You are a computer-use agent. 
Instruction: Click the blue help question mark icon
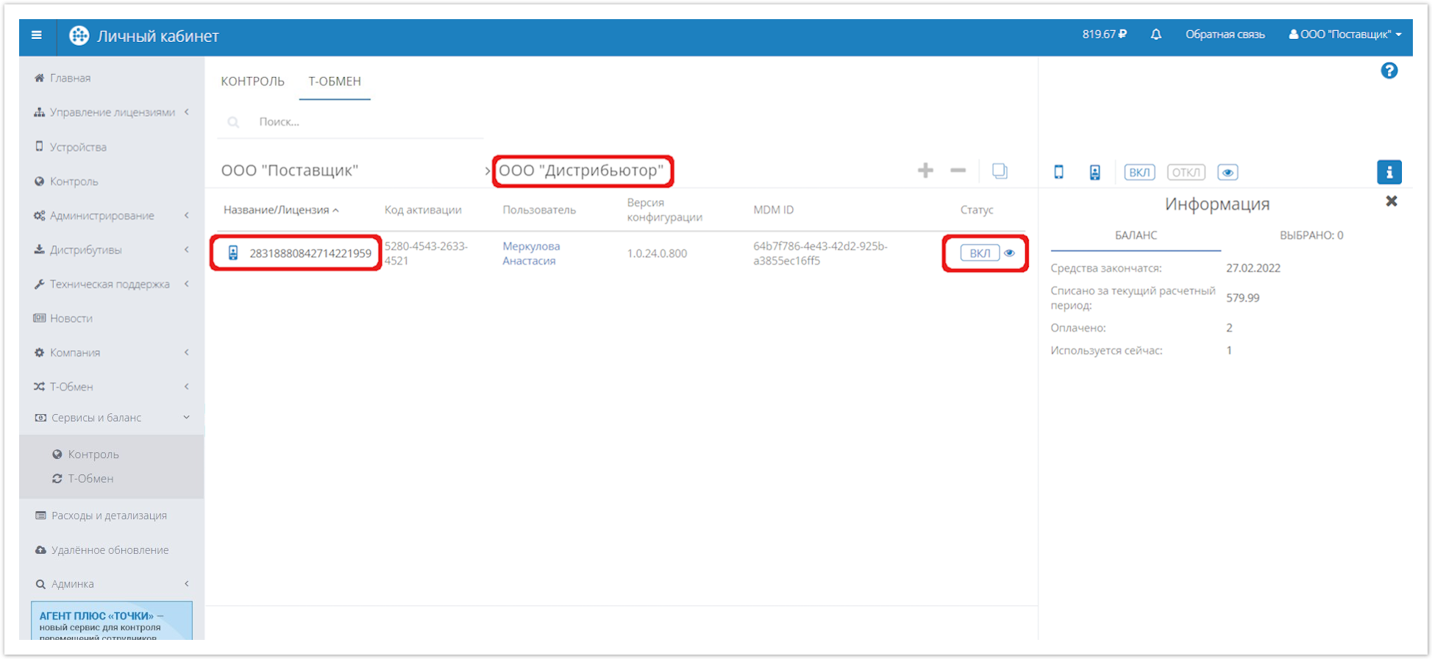(x=1389, y=71)
